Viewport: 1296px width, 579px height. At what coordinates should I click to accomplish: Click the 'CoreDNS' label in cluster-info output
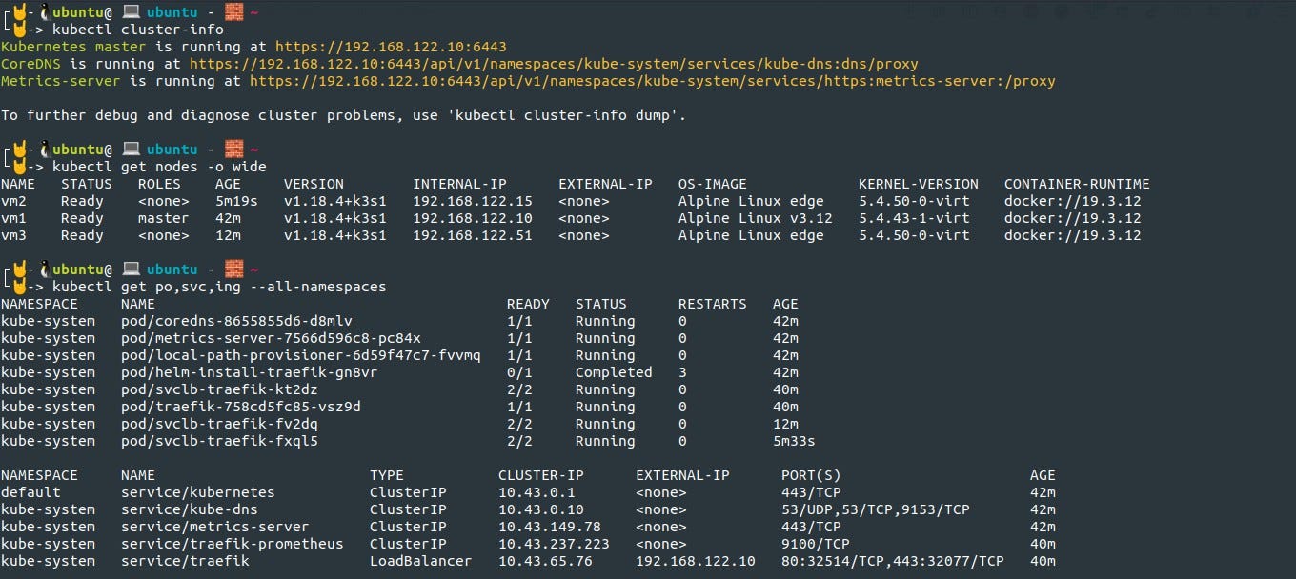click(30, 64)
